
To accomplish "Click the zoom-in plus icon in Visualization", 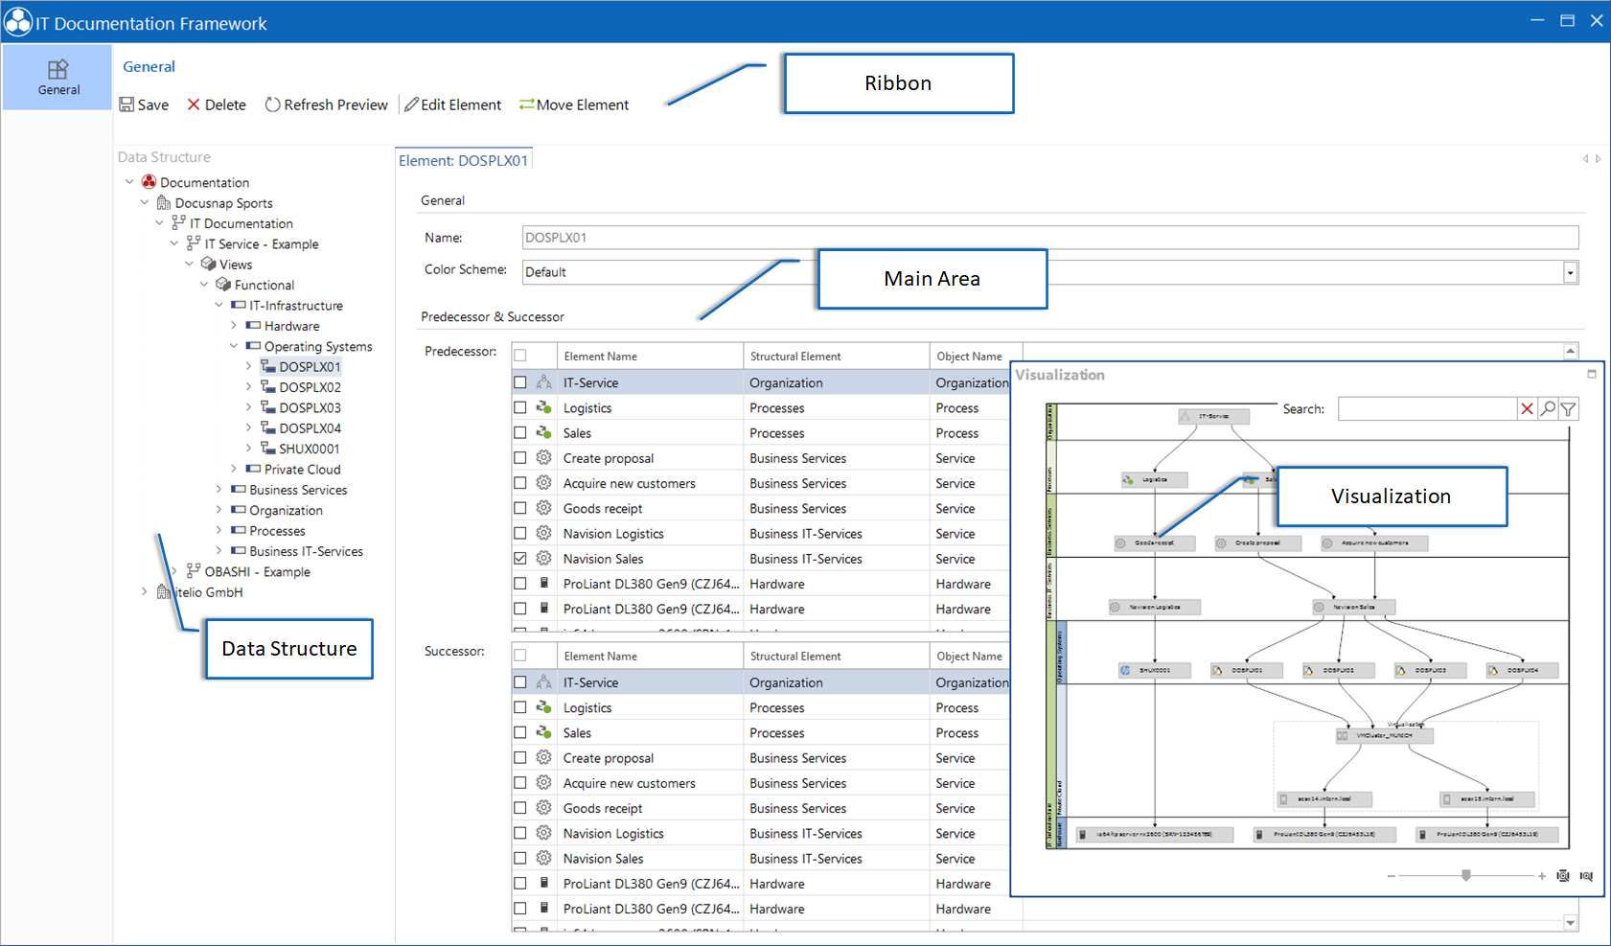I will click(1541, 876).
